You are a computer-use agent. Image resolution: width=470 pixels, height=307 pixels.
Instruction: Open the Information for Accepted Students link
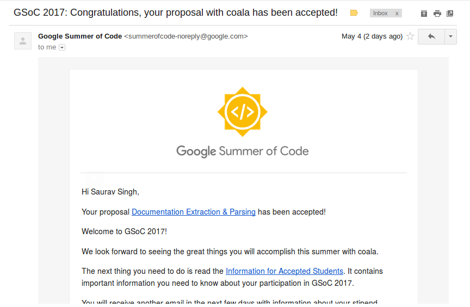(285, 271)
